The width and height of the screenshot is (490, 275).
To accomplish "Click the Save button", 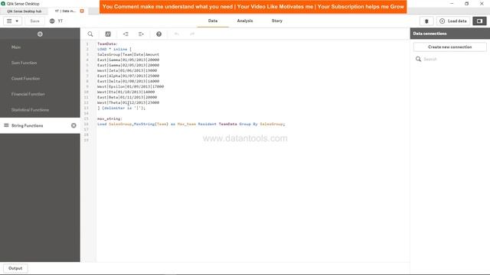I will pyautogui.click(x=34, y=21).
